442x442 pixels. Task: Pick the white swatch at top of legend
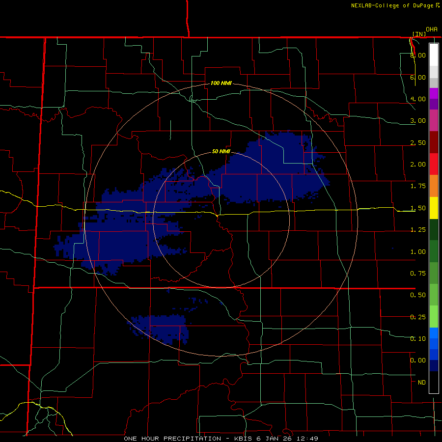[434, 55]
